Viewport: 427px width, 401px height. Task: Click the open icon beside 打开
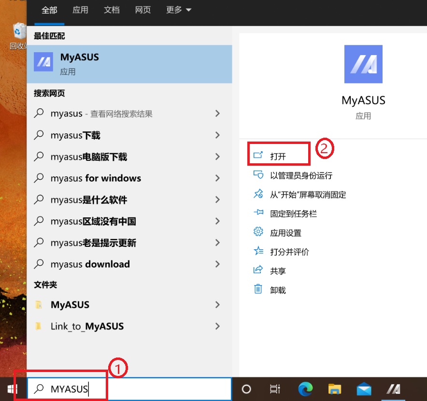pos(258,155)
